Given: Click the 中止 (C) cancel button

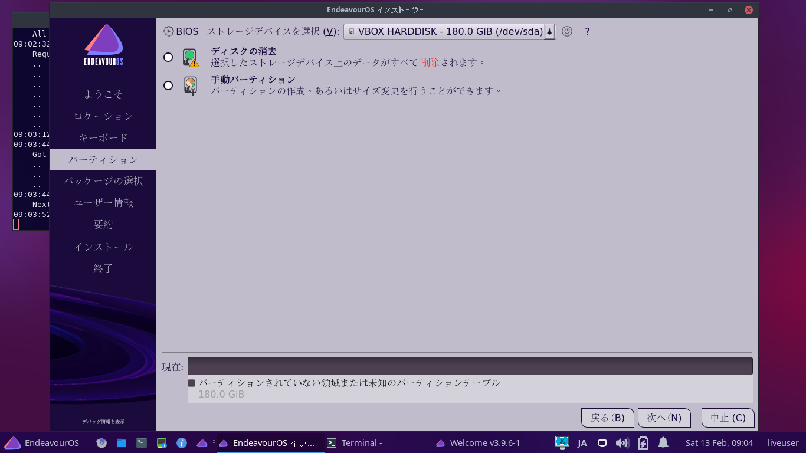Looking at the screenshot, I should 728,418.
